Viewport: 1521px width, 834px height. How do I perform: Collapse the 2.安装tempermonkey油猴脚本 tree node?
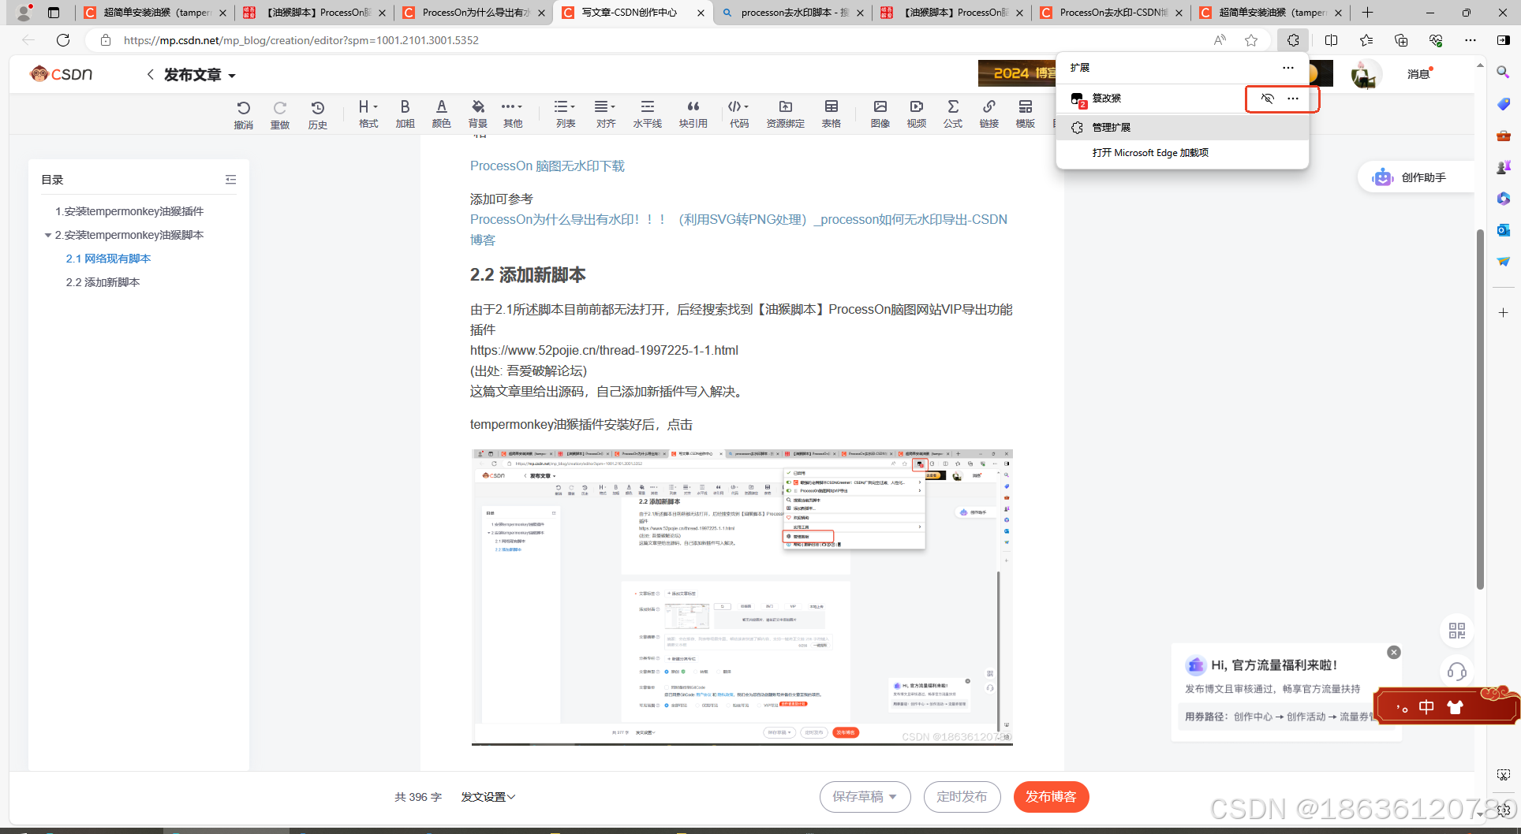click(x=48, y=235)
